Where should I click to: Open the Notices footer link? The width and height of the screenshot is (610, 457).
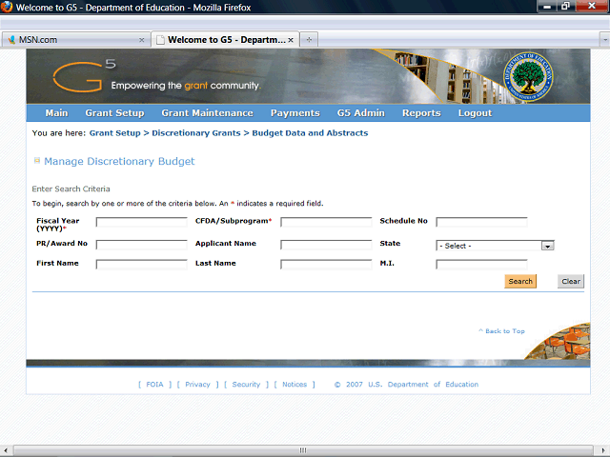coord(295,385)
